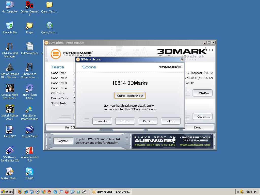Click the system clock showing 4:18 PM
260x195 pixels.
(251, 192)
